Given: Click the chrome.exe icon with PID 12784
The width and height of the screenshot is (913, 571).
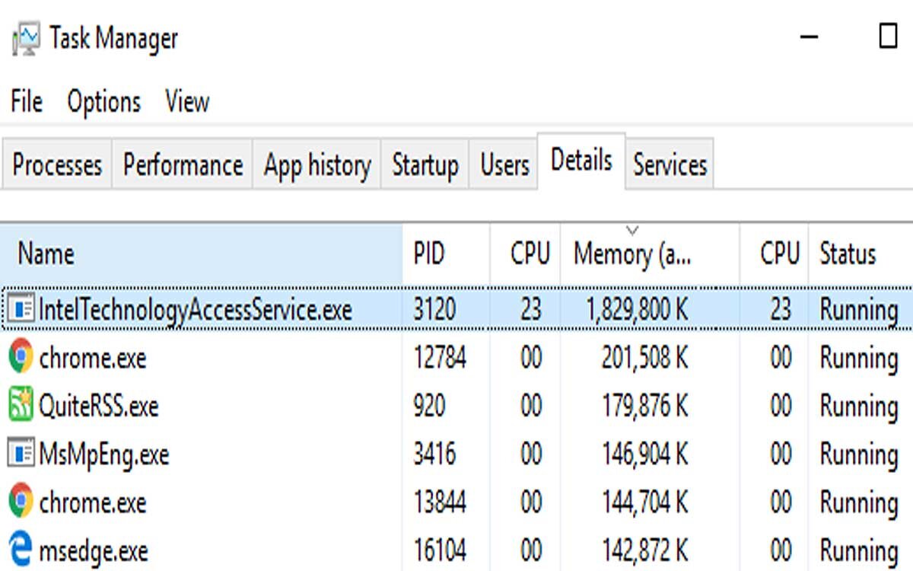Looking at the screenshot, I should click(21, 356).
